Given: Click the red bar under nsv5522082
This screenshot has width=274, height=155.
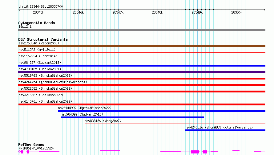Looking at the screenshot, I should pyautogui.click(x=142, y=92).
